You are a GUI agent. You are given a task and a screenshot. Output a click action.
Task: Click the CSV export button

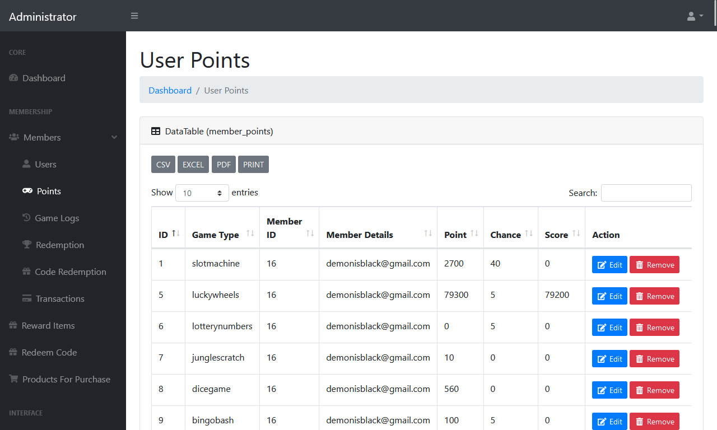pyautogui.click(x=163, y=164)
